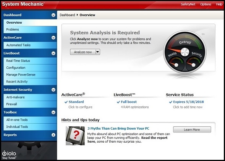Collapse the Toolbox section chevron

(53, 112)
